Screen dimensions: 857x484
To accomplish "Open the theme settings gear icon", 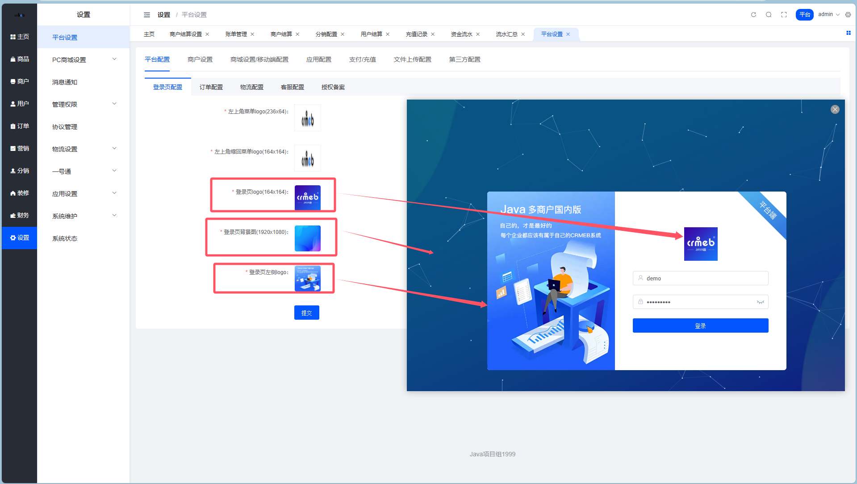I will (x=848, y=15).
